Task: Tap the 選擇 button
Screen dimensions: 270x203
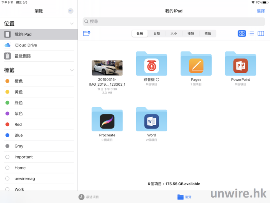Action: [261, 11]
